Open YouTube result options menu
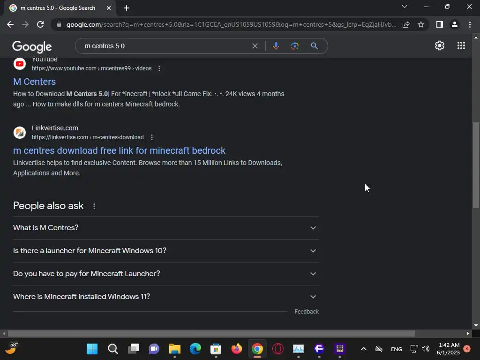 click(x=159, y=68)
